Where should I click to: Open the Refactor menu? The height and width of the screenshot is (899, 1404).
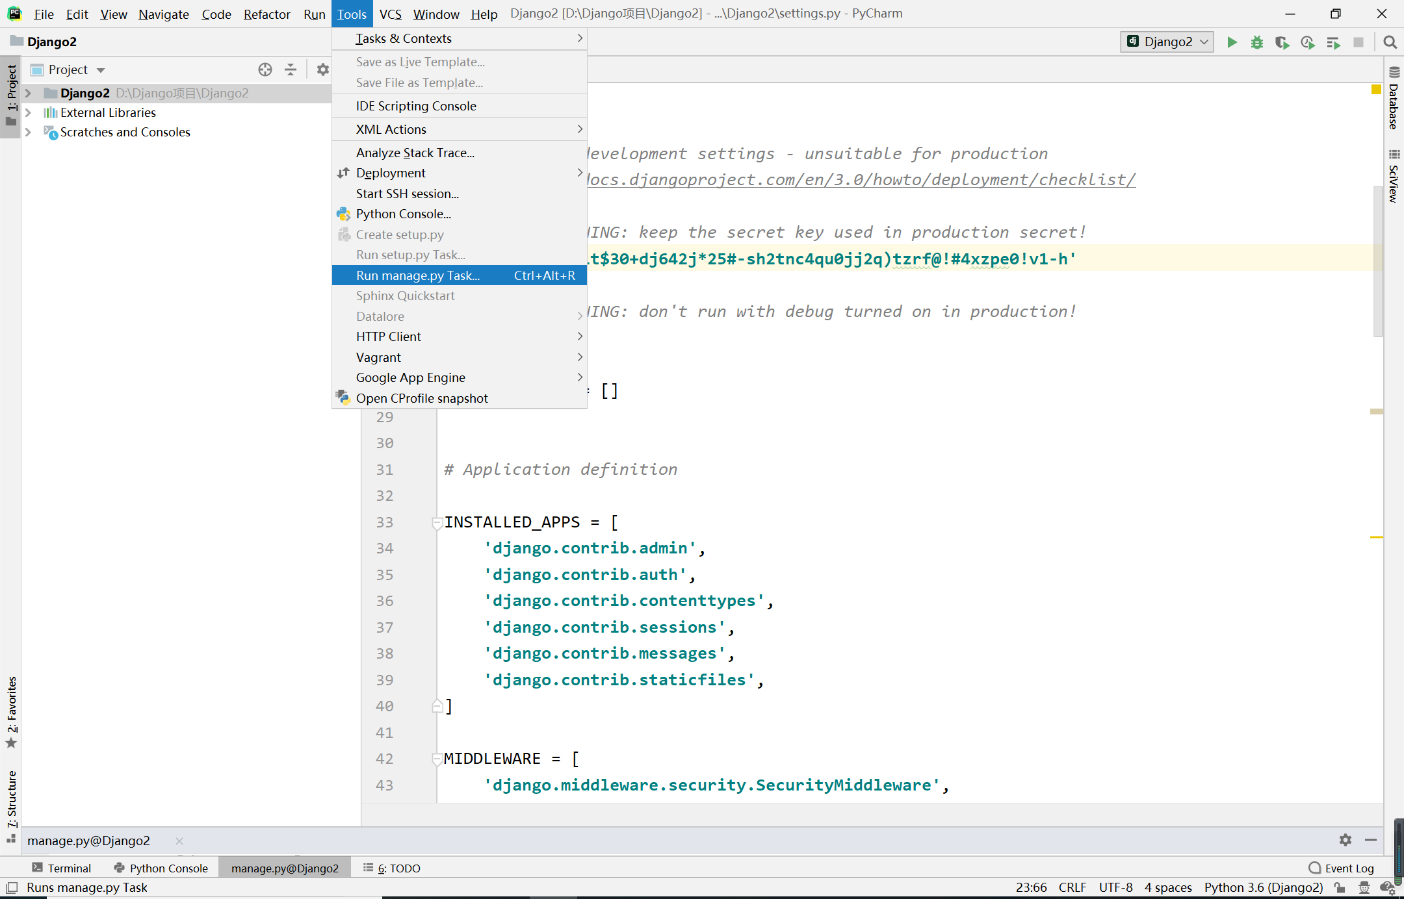click(266, 14)
